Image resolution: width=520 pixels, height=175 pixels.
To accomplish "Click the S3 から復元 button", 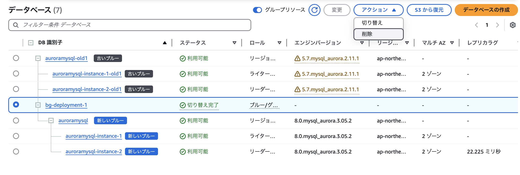I will coord(429,10).
